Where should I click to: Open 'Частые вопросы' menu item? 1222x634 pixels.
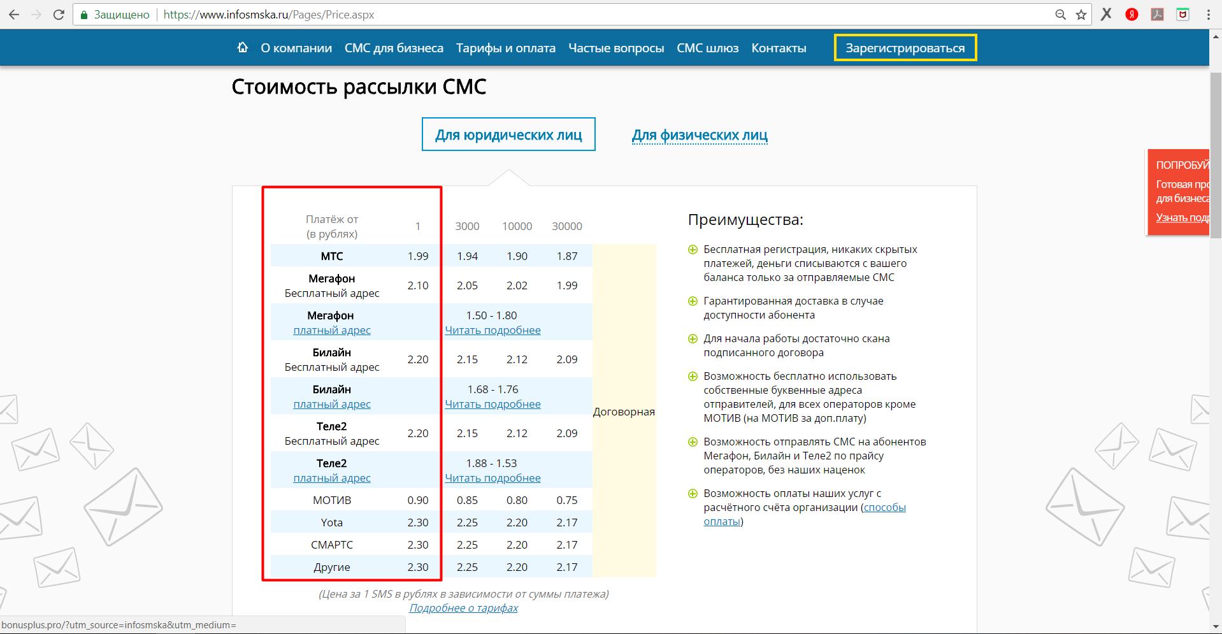616,48
